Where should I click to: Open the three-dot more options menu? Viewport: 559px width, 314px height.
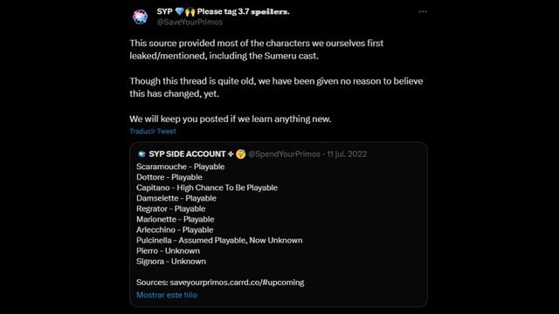pos(423,11)
